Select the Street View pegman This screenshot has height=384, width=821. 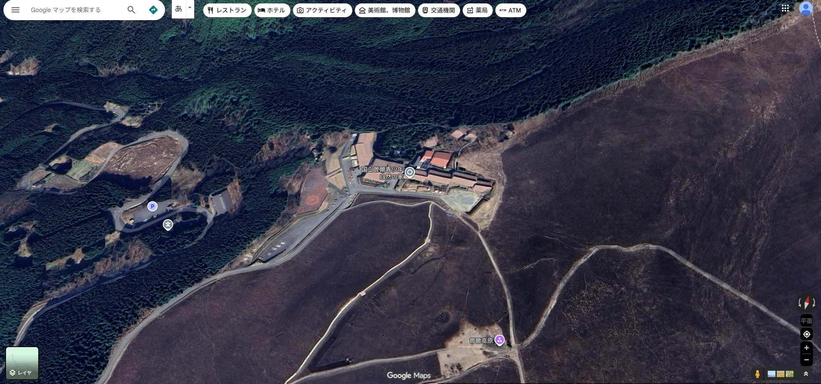point(757,374)
